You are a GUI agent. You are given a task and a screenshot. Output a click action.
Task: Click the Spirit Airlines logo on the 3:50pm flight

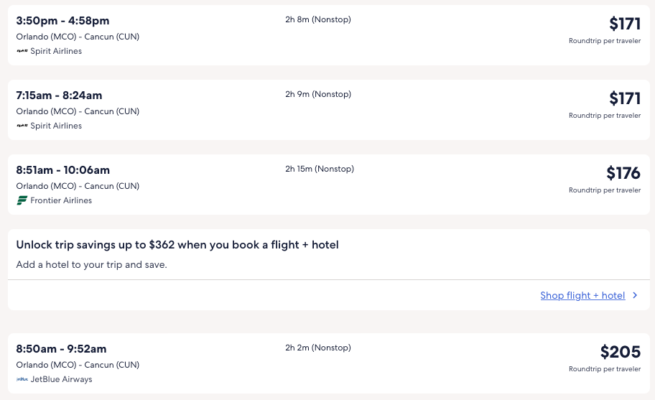pos(22,52)
